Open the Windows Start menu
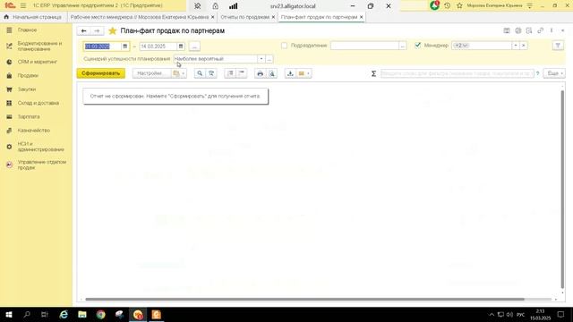This screenshot has width=573, height=322. coord(9,314)
